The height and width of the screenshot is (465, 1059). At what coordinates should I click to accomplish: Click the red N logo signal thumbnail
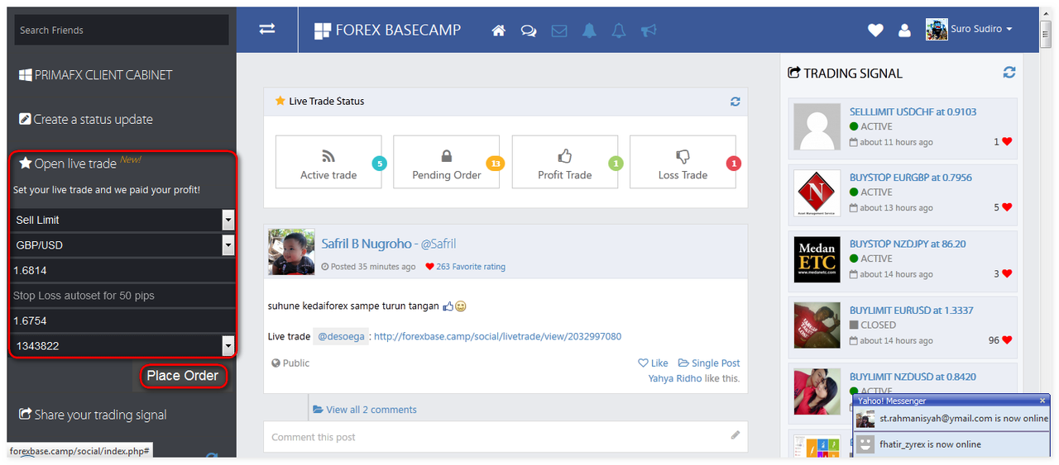(817, 193)
